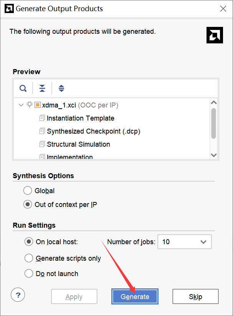
Task: Click the orange square icon next to xdma_1.xci
Action: [38, 105]
